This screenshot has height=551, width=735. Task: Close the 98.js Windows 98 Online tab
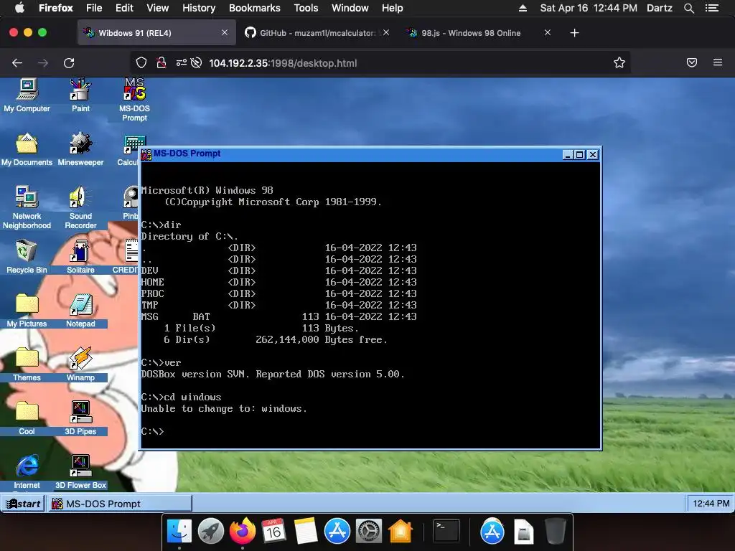click(x=548, y=32)
